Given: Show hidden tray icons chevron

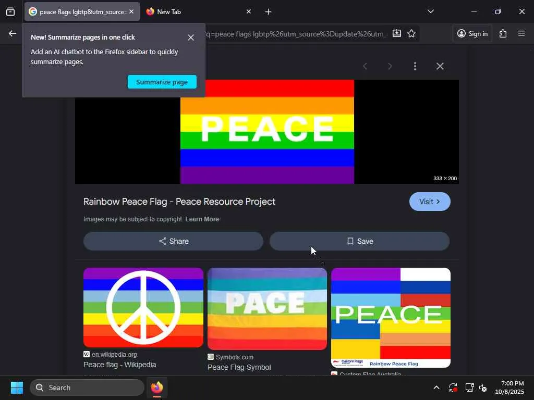Looking at the screenshot, I should (x=436, y=387).
